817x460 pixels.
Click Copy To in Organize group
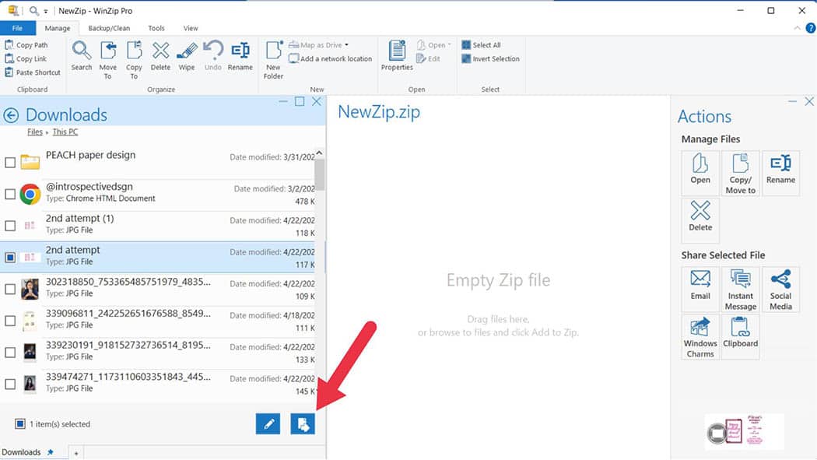click(x=134, y=60)
